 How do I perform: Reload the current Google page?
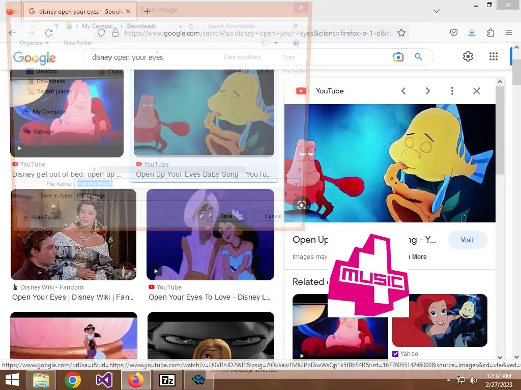point(49,33)
